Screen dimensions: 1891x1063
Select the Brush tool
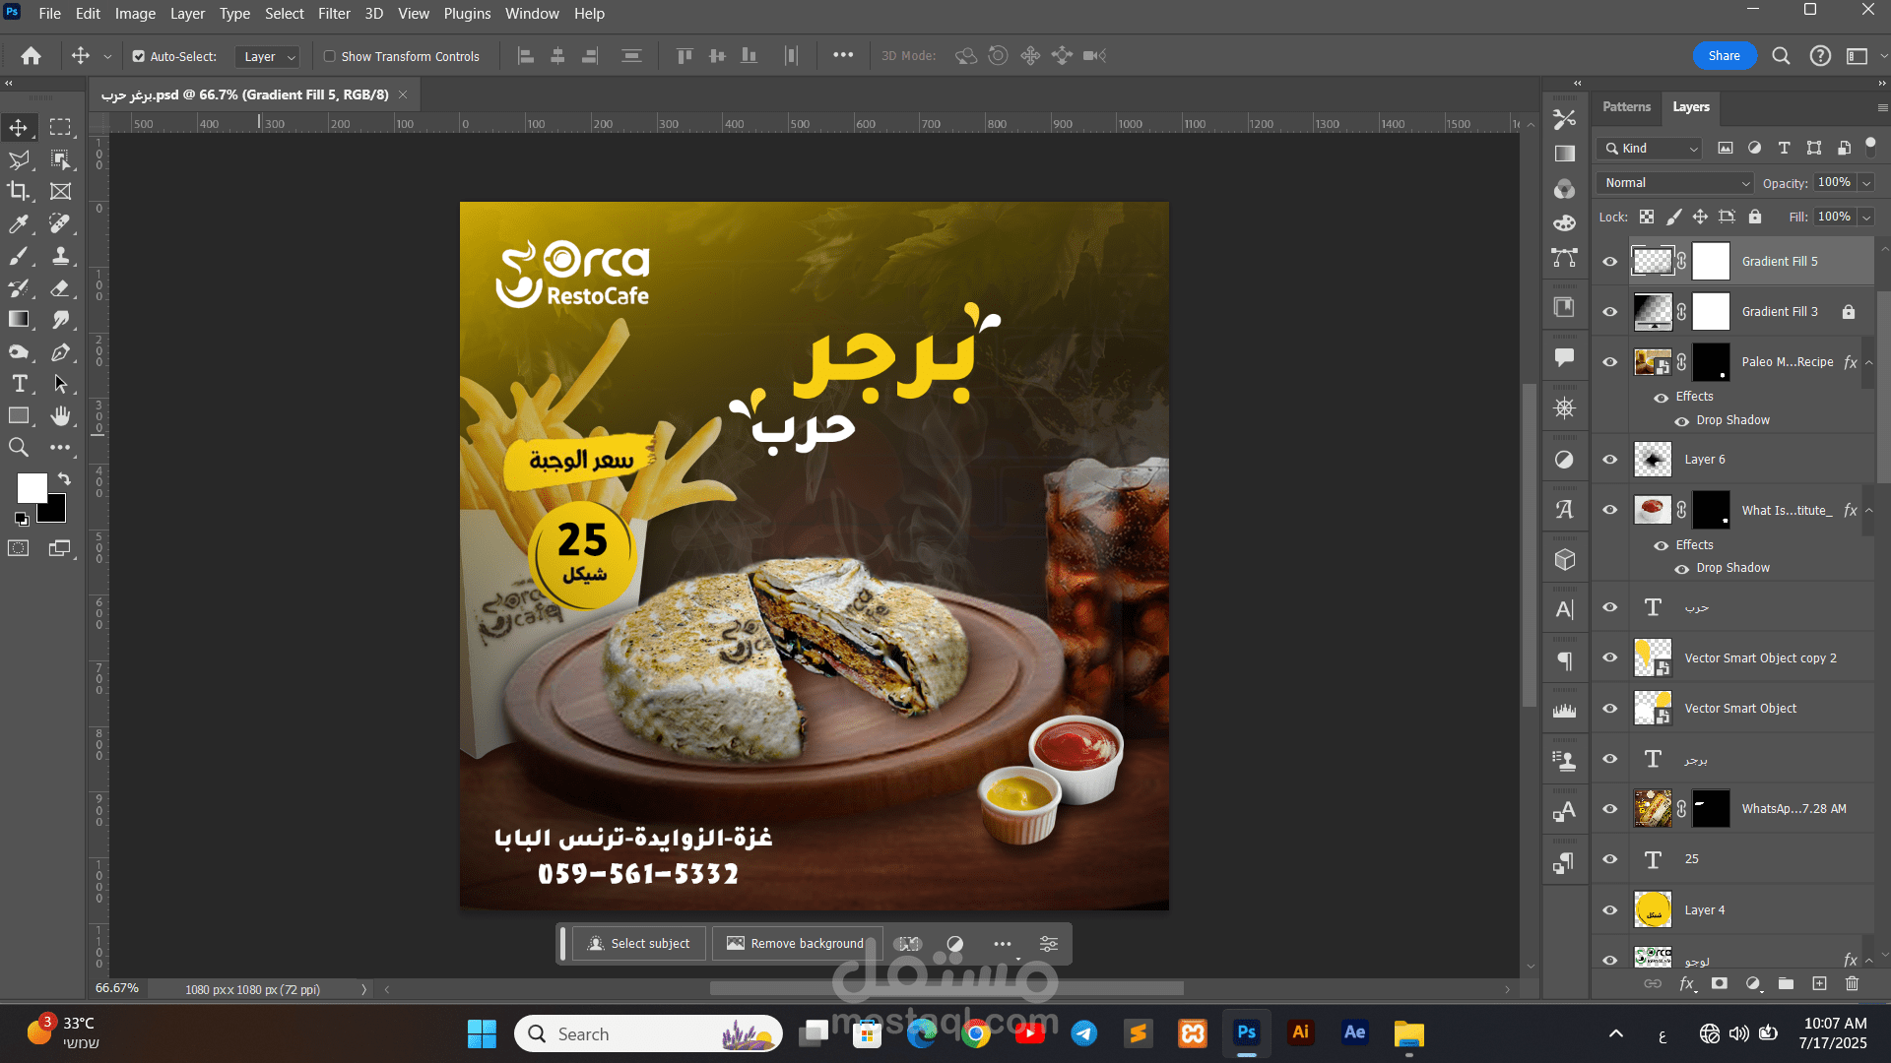click(19, 256)
